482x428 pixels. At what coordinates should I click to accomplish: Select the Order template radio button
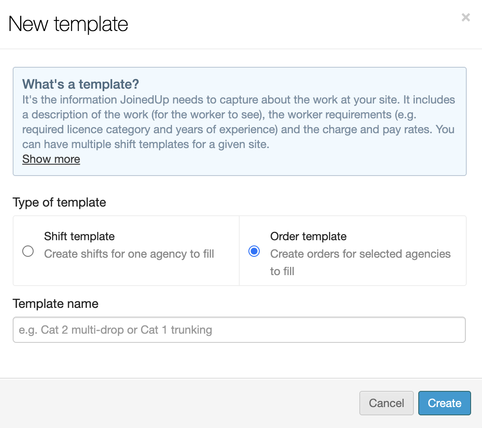pyautogui.click(x=254, y=251)
